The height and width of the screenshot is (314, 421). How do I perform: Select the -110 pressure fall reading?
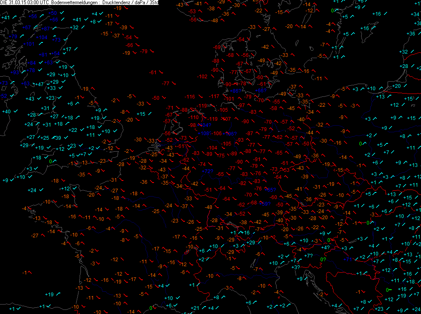193,117
